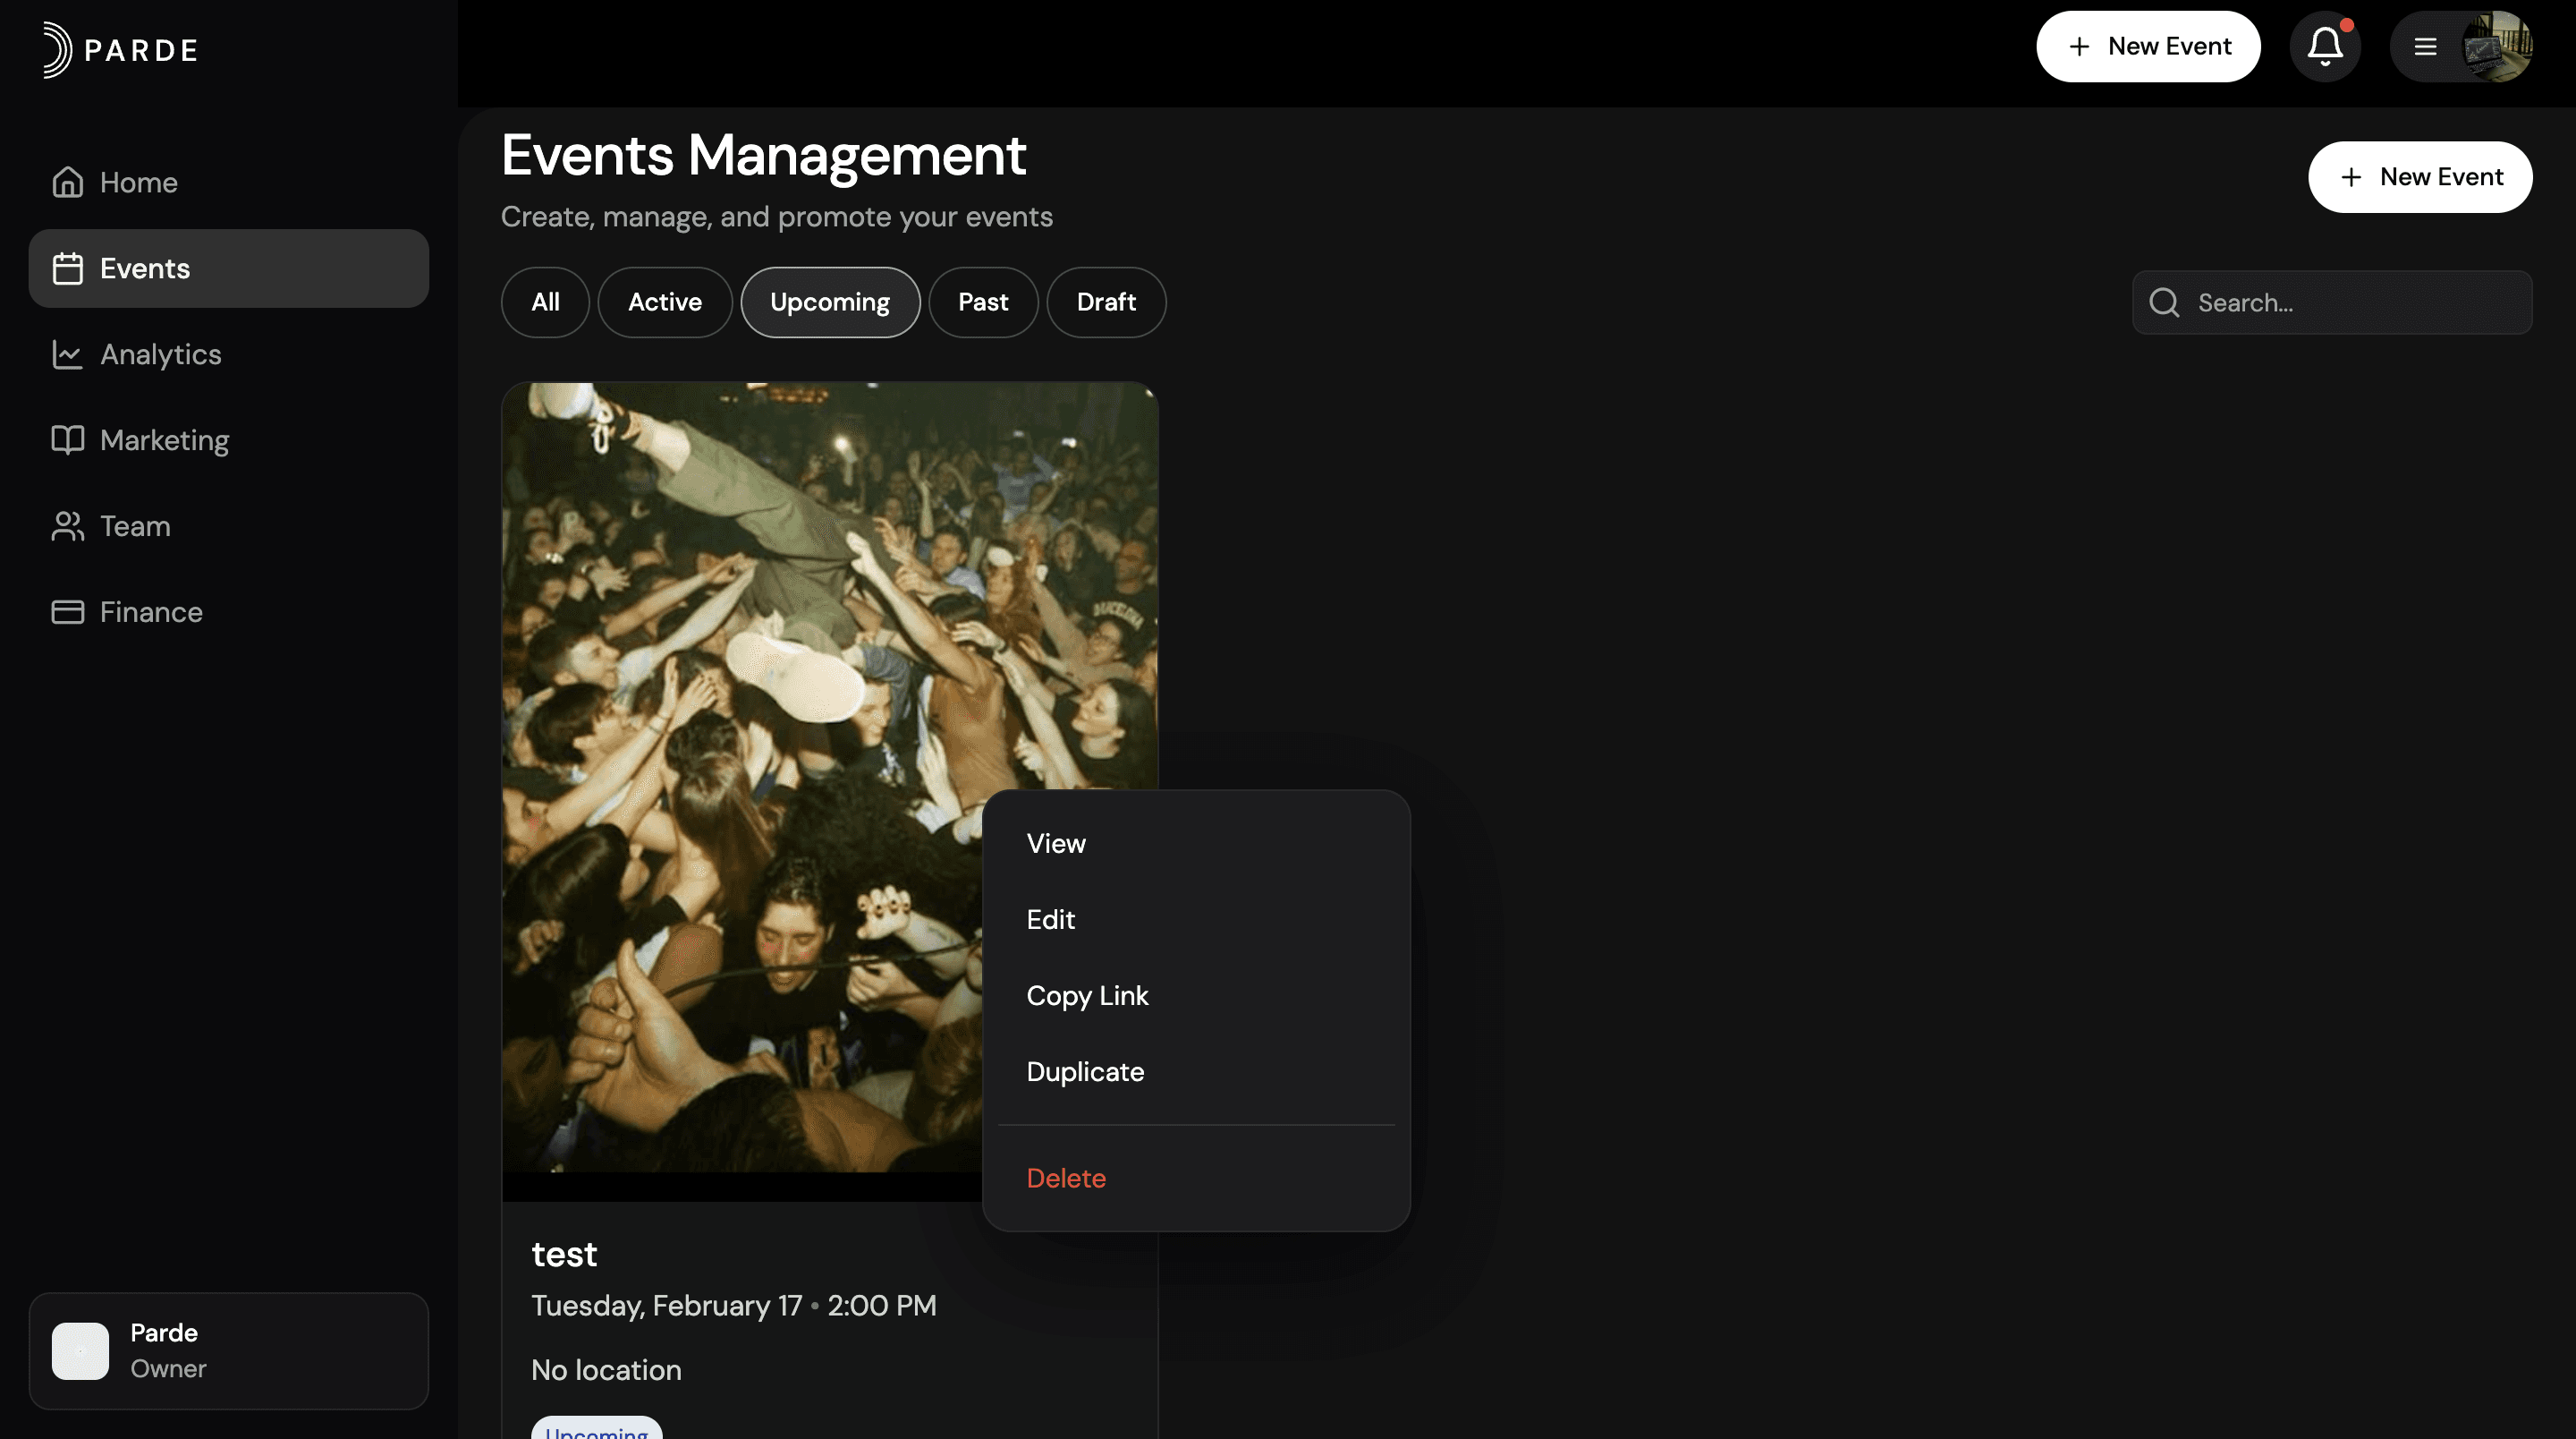Click Copy Link menu option

(1086, 996)
